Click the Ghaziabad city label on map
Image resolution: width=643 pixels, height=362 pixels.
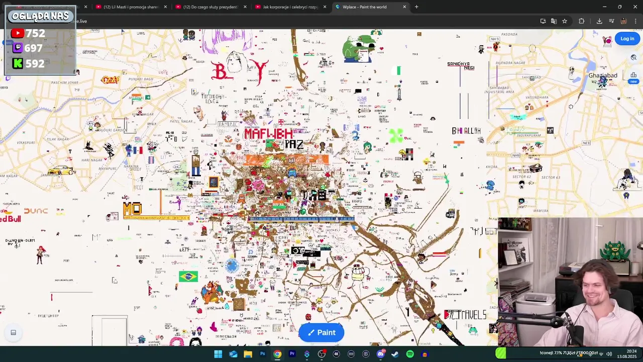tap(603, 75)
